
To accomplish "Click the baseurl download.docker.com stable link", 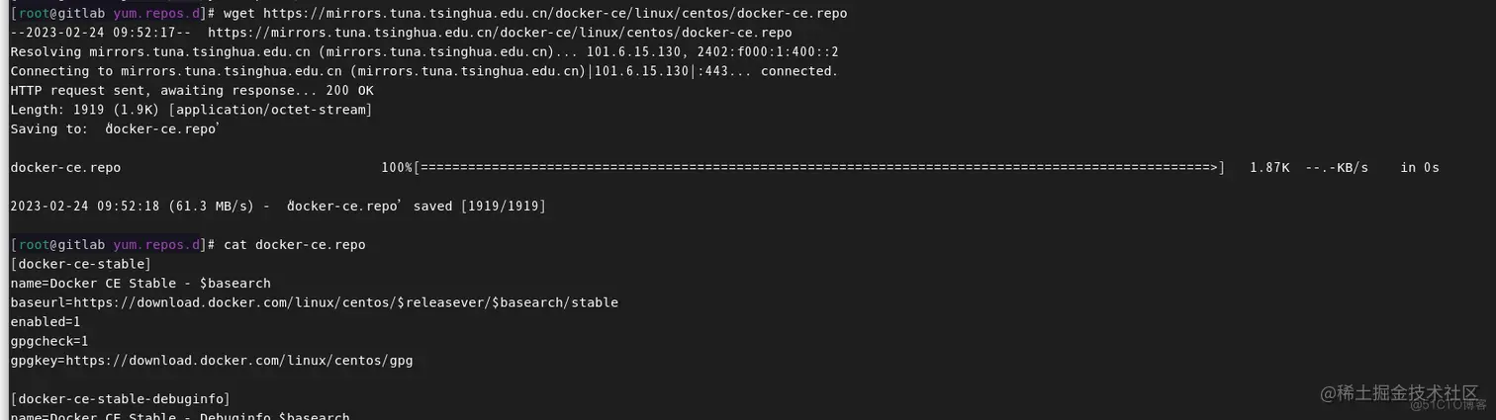I will point(345,302).
